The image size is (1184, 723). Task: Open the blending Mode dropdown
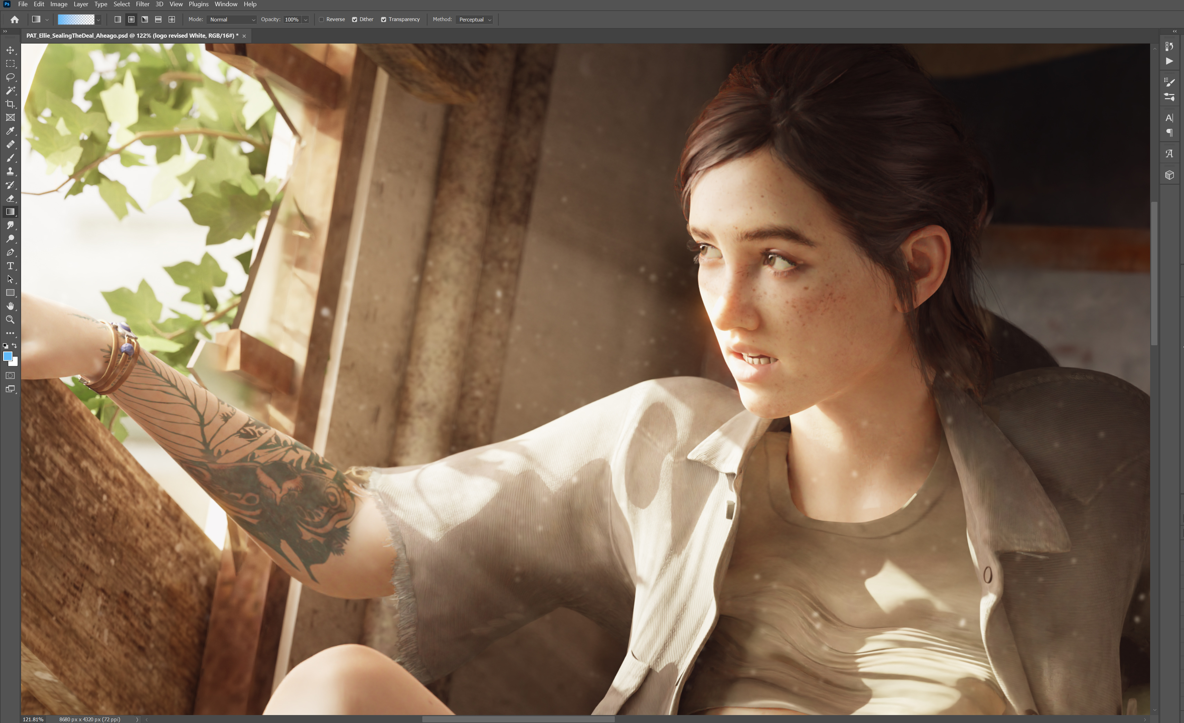(x=232, y=20)
